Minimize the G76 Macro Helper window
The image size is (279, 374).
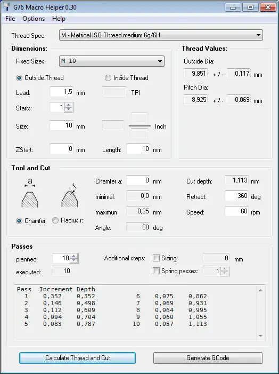(x=233, y=7)
